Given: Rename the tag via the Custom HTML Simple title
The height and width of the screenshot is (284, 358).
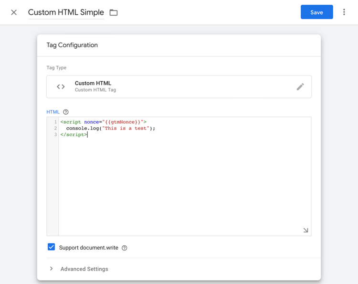Looking at the screenshot, I should 66,12.
